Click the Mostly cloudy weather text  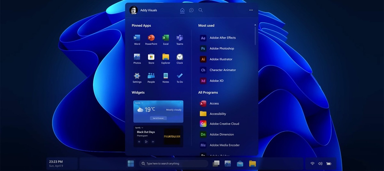tap(174, 110)
